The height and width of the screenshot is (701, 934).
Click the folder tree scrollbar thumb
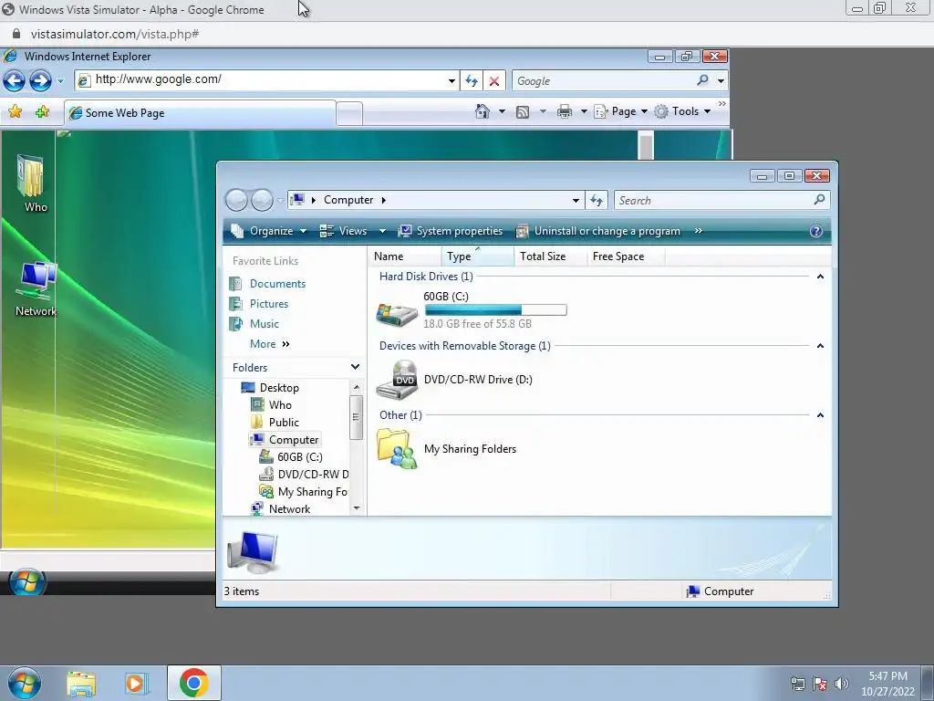point(357,417)
